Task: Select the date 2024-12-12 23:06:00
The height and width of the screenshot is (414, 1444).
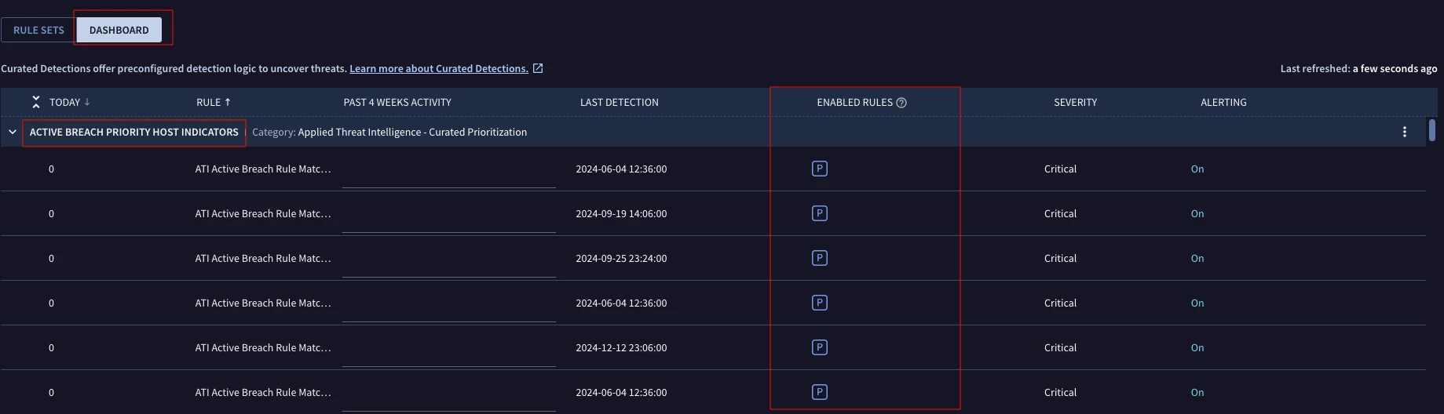Action: 621,347
